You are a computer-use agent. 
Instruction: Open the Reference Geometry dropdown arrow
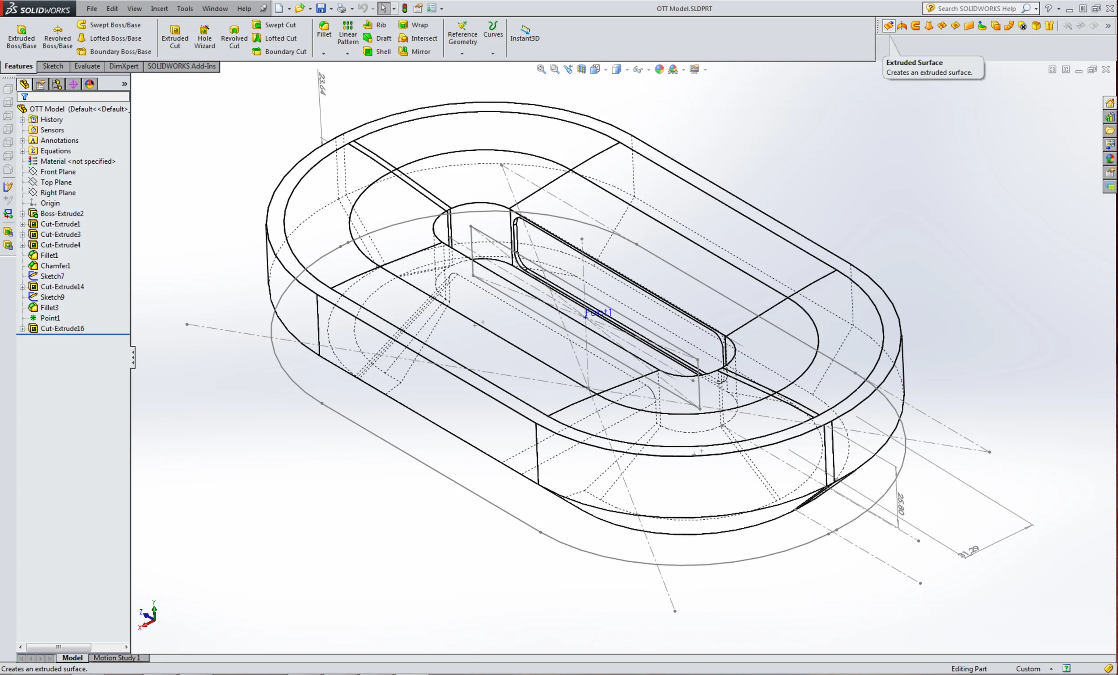tap(462, 54)
